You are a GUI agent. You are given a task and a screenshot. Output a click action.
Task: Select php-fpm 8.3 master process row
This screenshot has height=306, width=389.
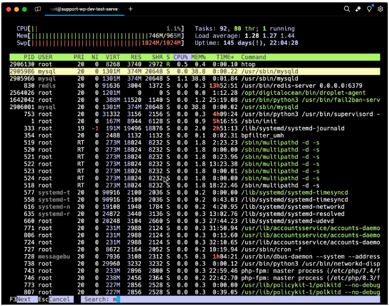click(194, 278)
